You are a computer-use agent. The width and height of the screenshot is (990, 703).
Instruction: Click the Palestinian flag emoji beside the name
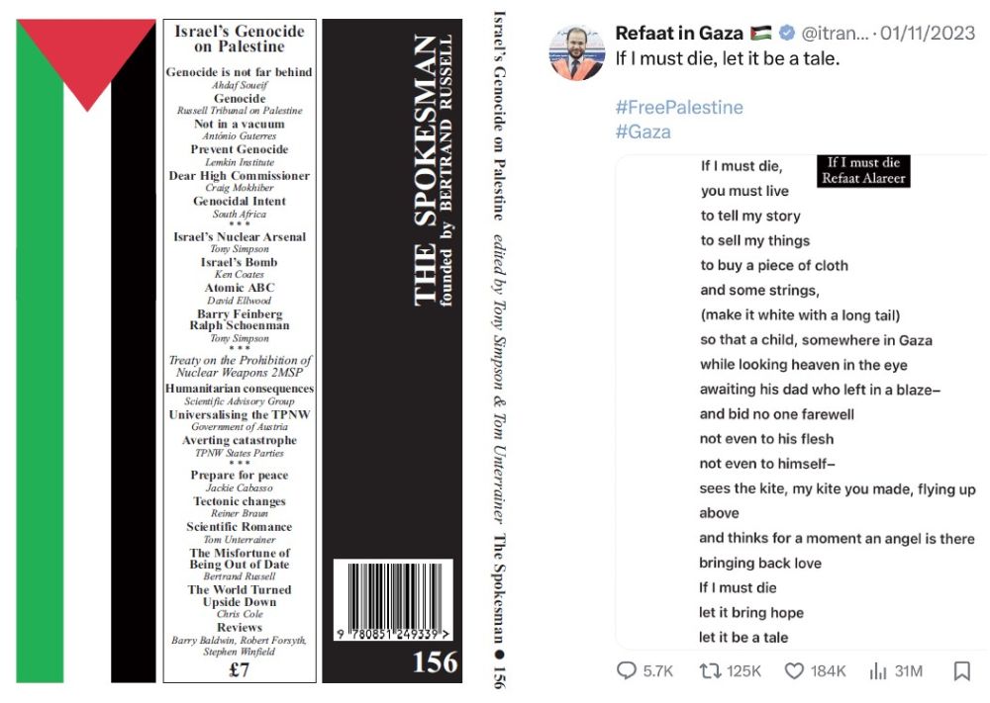coord(761,34)
